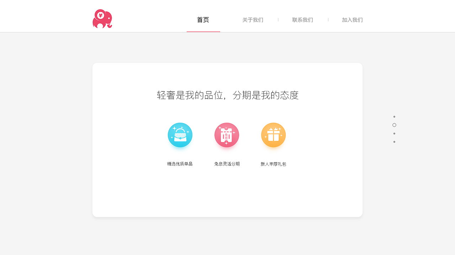The height and width of the screenshot is (255, 455).
Task: Click the slogan 轻奢是我的品位，分期是我的态度
Action: [x=227, y=95]
